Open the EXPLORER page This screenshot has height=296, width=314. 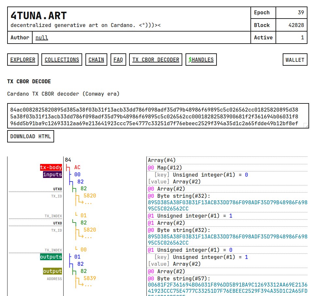[23, 60]
